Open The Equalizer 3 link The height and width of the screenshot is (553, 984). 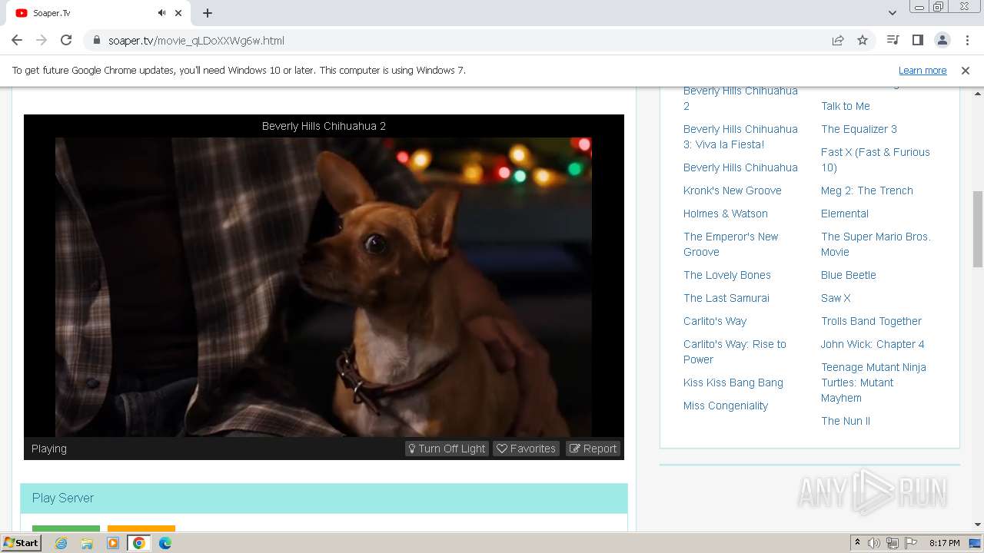pyautogui.click(x=859, y=129)
